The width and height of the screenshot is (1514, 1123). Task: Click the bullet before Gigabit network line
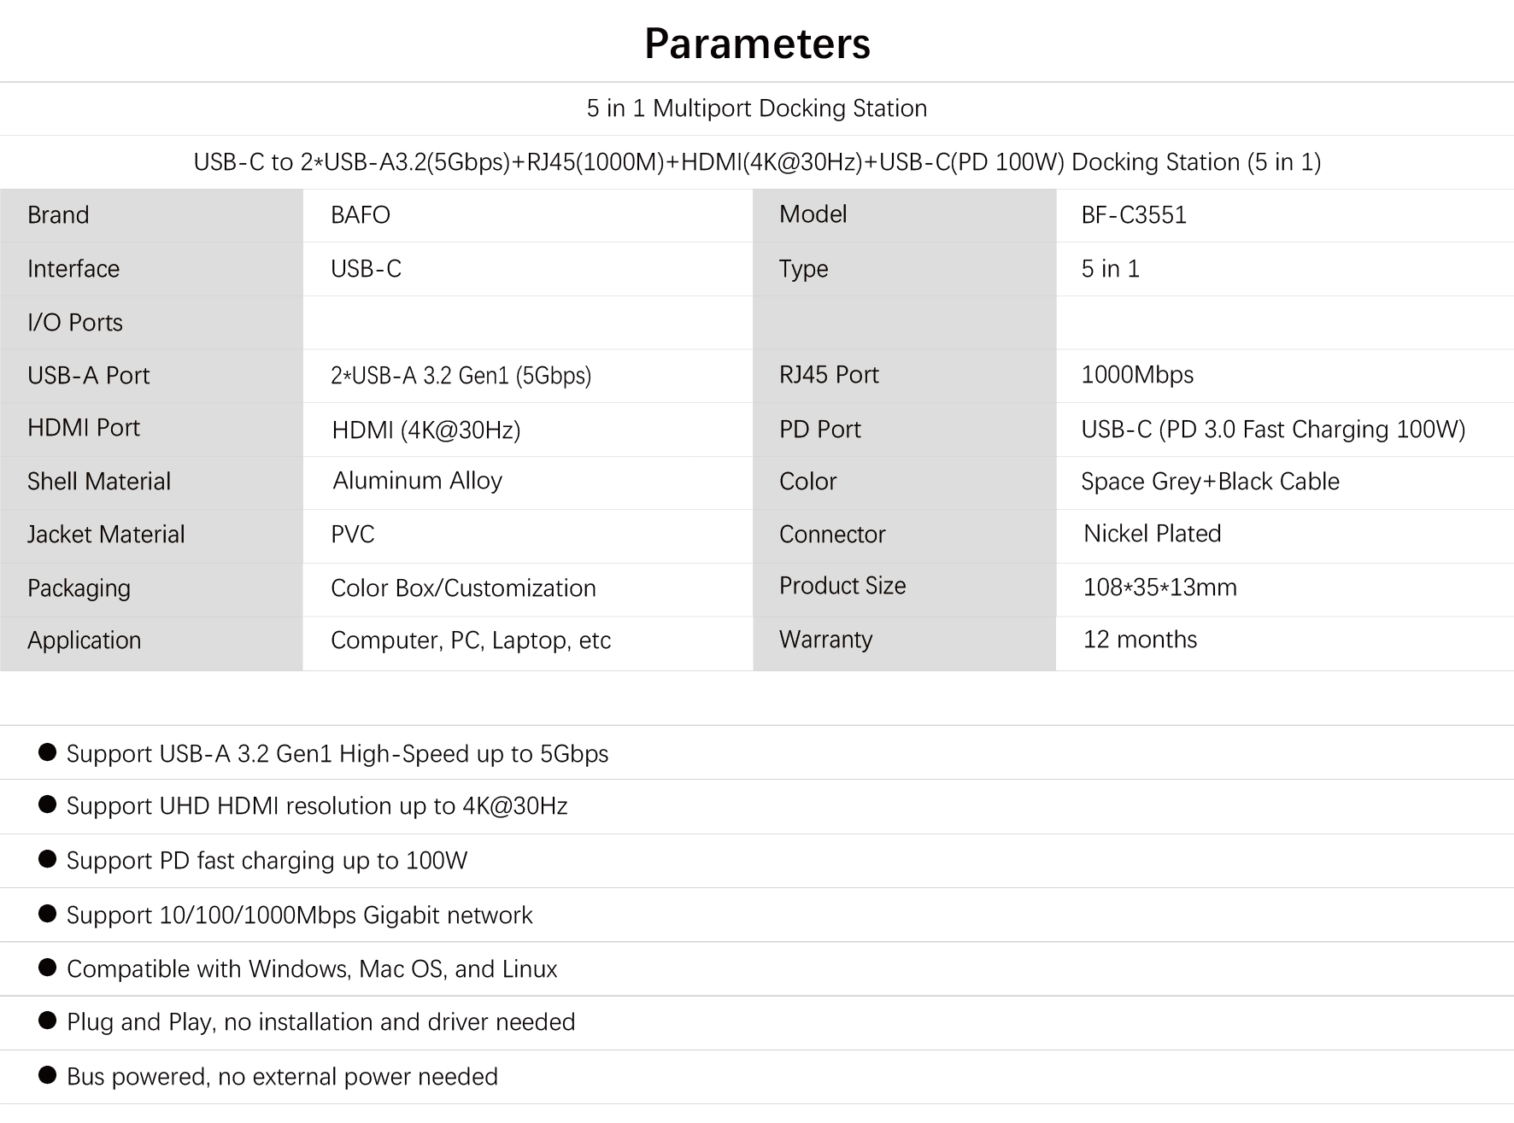tap(48, 914)
